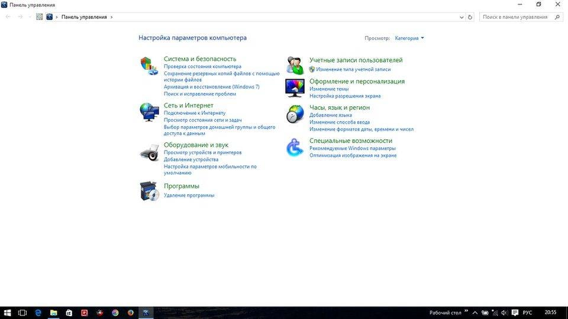This screenshot has height=319, width=568.
Task: Open Учетные записи пользователей heading link
Action: (x=356, y=60)
